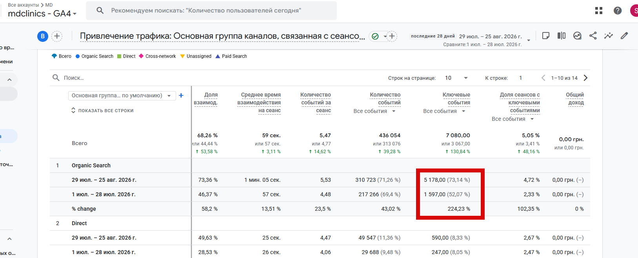
Task: Open the mdclinics - GA4 property dropdown
Action: 42,14
